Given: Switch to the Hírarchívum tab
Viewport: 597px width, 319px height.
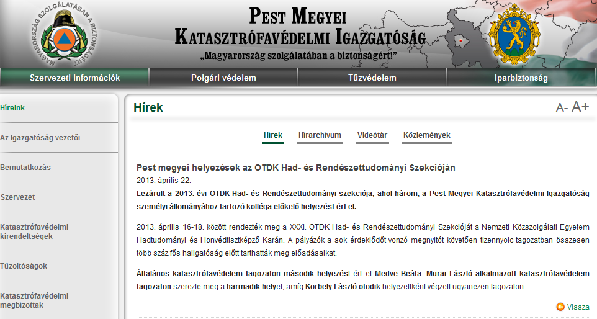Looking at the screenshot, I should pos(320,135).
